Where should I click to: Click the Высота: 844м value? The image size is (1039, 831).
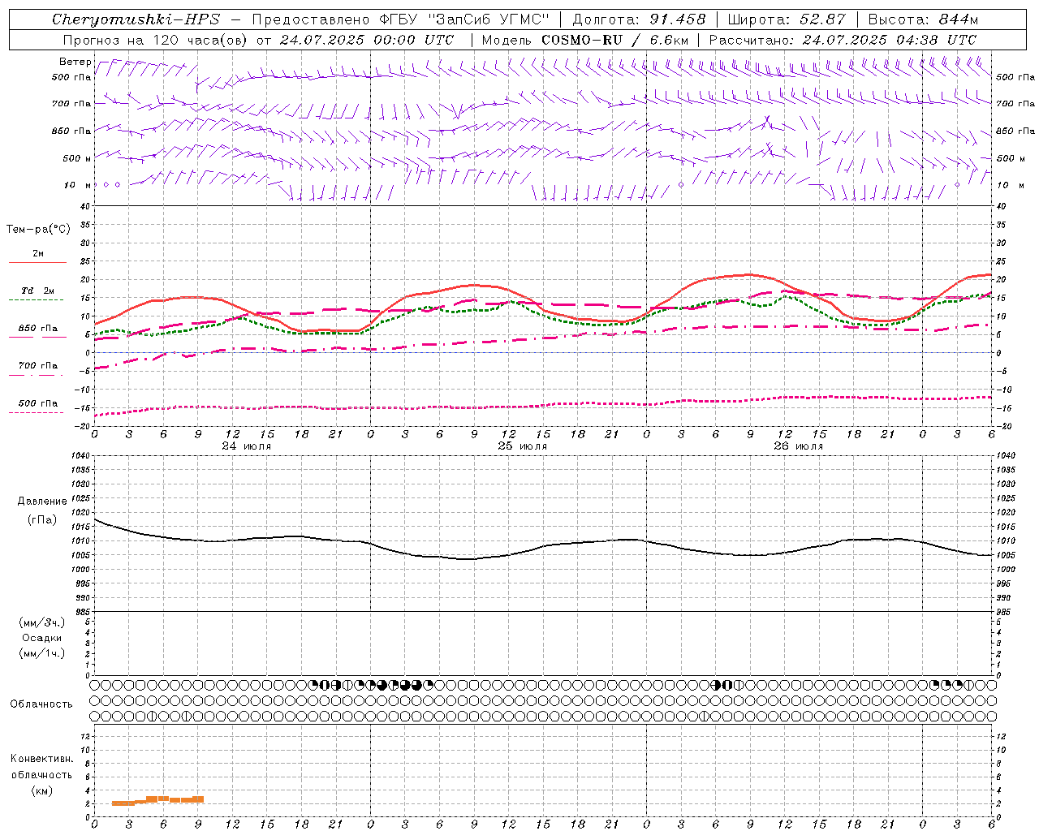923,19
